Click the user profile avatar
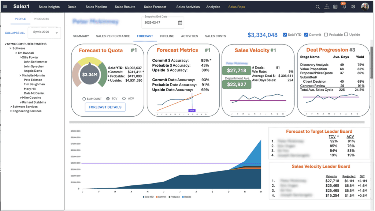 pos(365,7)
